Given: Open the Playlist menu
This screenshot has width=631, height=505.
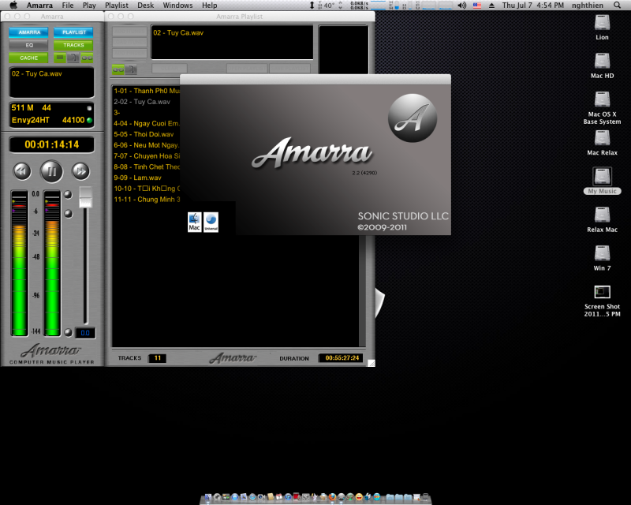Looking at the screenshot, I should (x=117, y=6).
